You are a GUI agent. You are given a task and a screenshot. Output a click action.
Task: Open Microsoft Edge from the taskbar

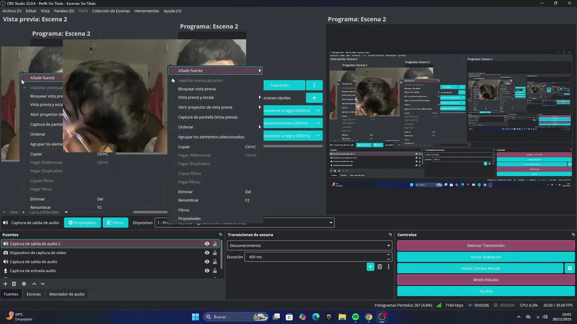(x=316, y=317)
